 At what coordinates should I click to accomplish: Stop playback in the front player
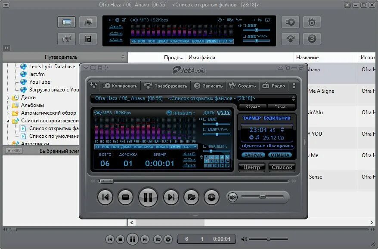pos(125,197)
